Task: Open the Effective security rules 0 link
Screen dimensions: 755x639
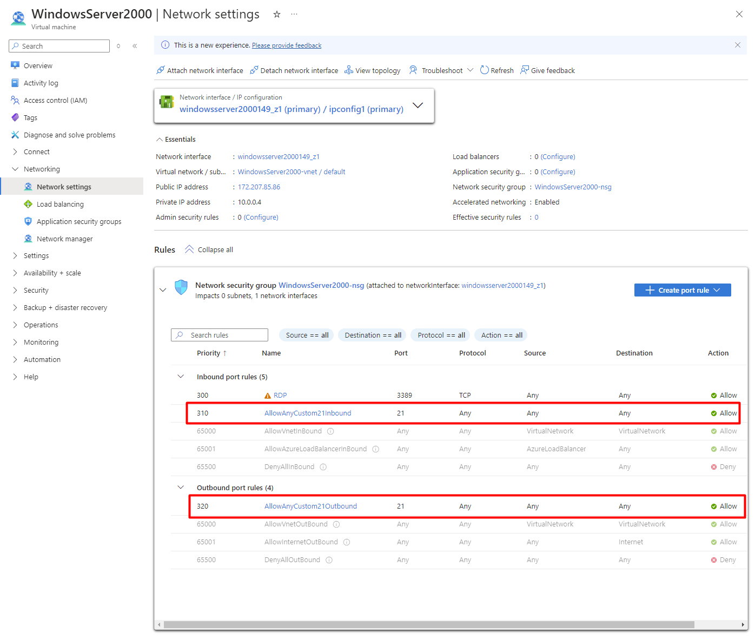Action: [x=537, y=217]
